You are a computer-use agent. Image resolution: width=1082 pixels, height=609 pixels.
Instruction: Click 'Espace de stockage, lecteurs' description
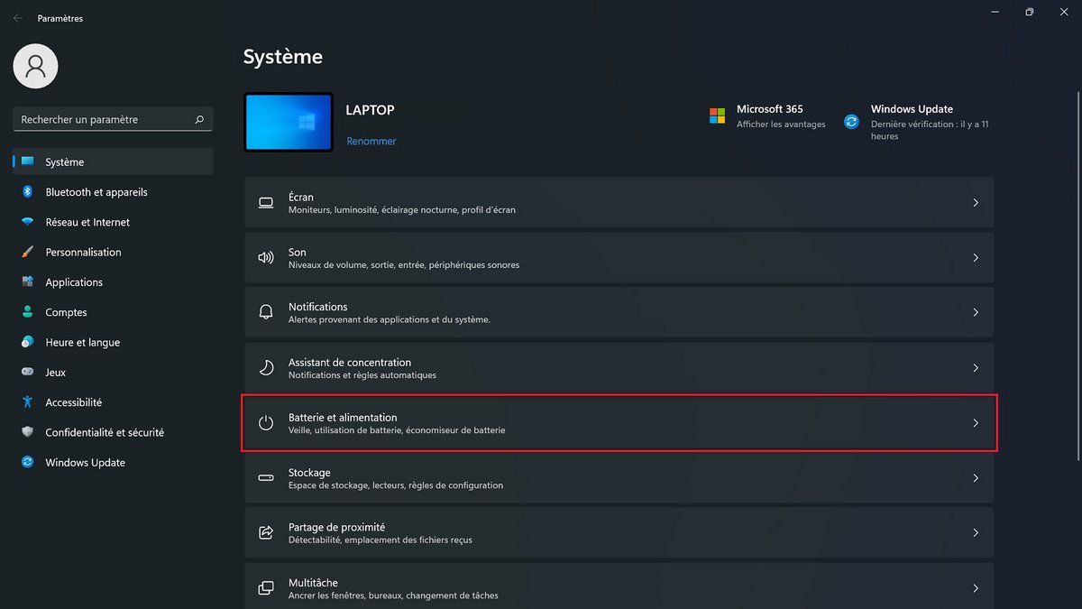[x=396, y=485]
